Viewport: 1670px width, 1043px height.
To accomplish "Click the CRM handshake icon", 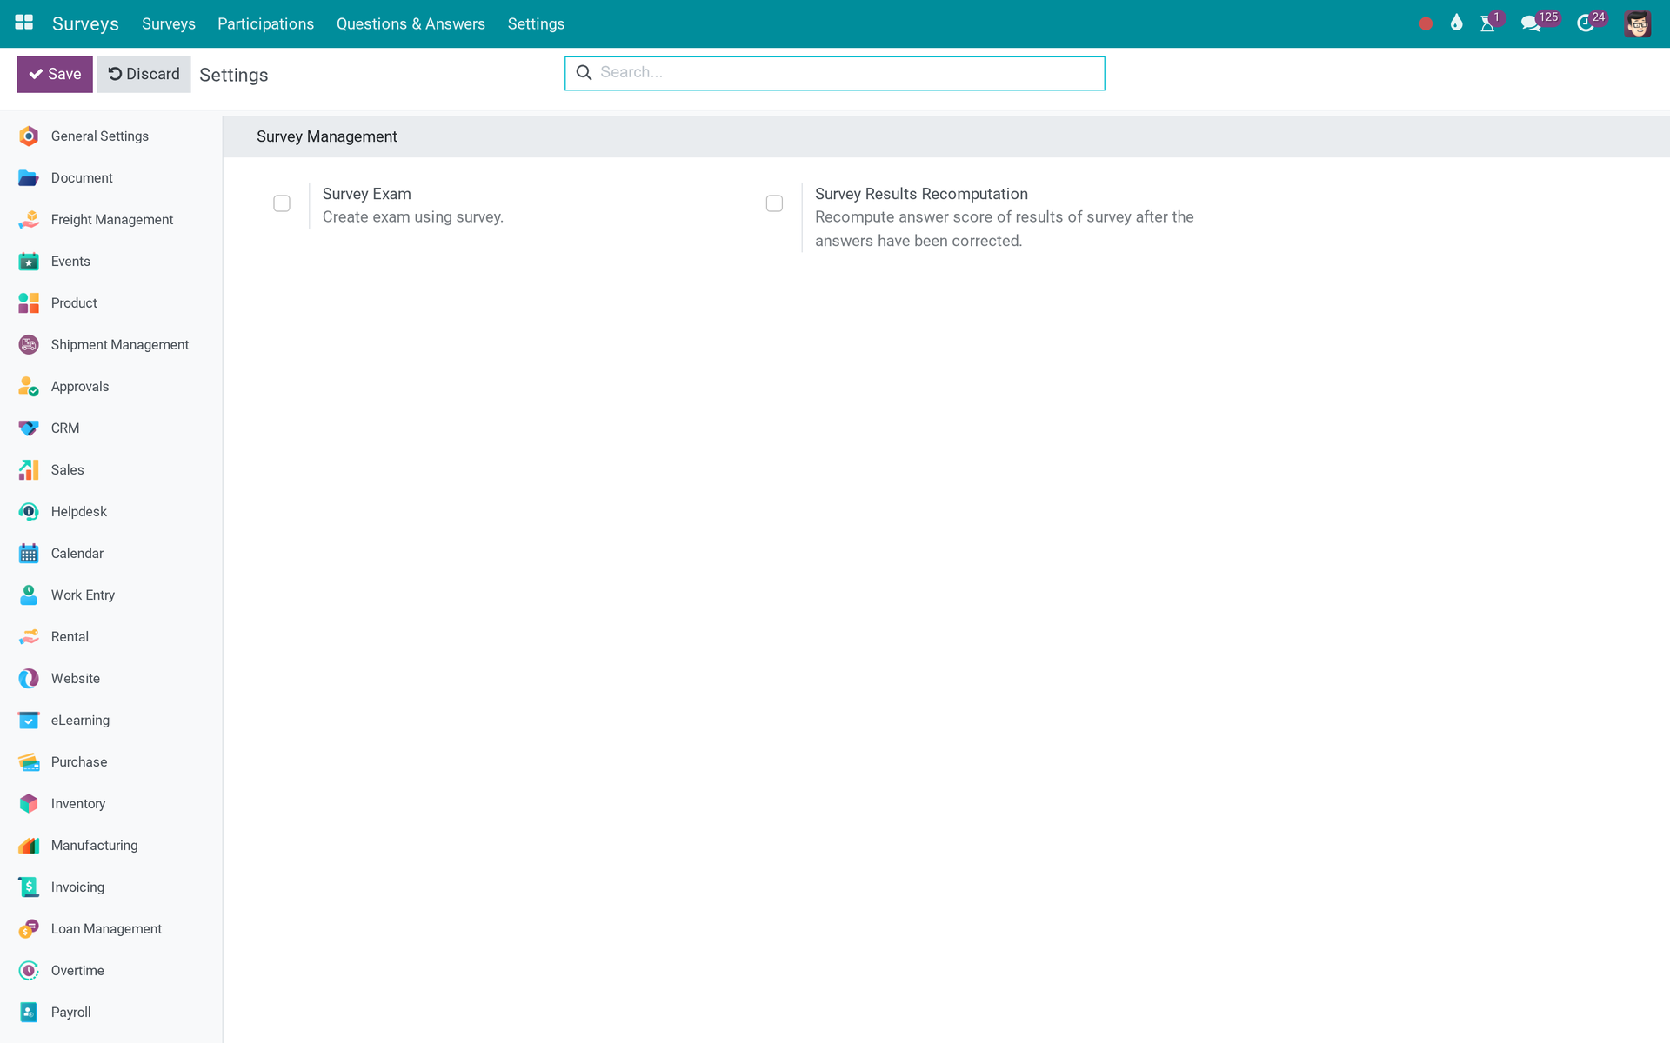I will 29,428.
